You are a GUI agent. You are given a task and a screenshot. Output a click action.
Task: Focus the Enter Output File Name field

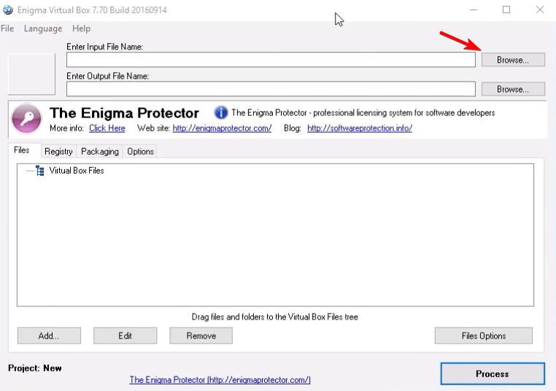[x=271, y=89]
